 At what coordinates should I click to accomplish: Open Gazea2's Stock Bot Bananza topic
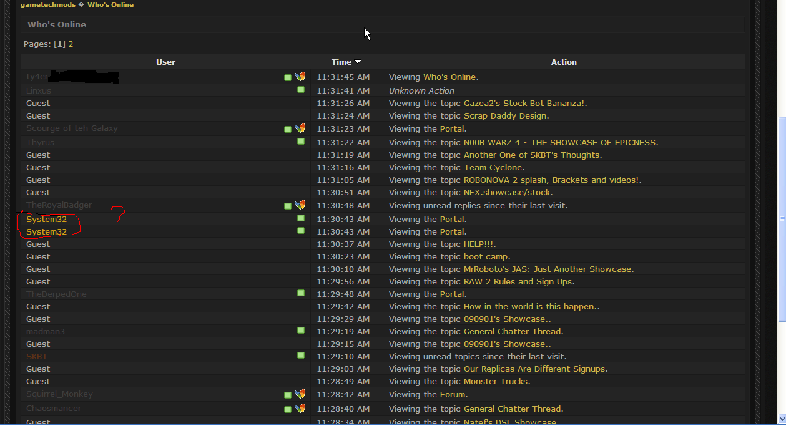click(524, 104)
